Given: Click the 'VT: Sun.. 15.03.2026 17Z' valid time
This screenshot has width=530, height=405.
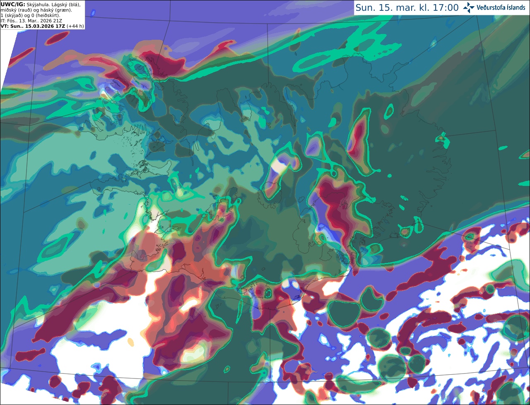Looking at the screenshot, I should click(x=33, y=26).
